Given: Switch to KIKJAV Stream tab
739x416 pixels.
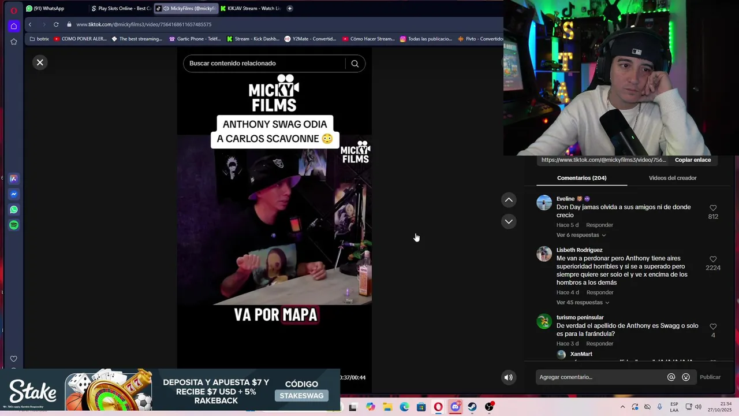Looking at the screenshot, I should click(x=251, y=9).
